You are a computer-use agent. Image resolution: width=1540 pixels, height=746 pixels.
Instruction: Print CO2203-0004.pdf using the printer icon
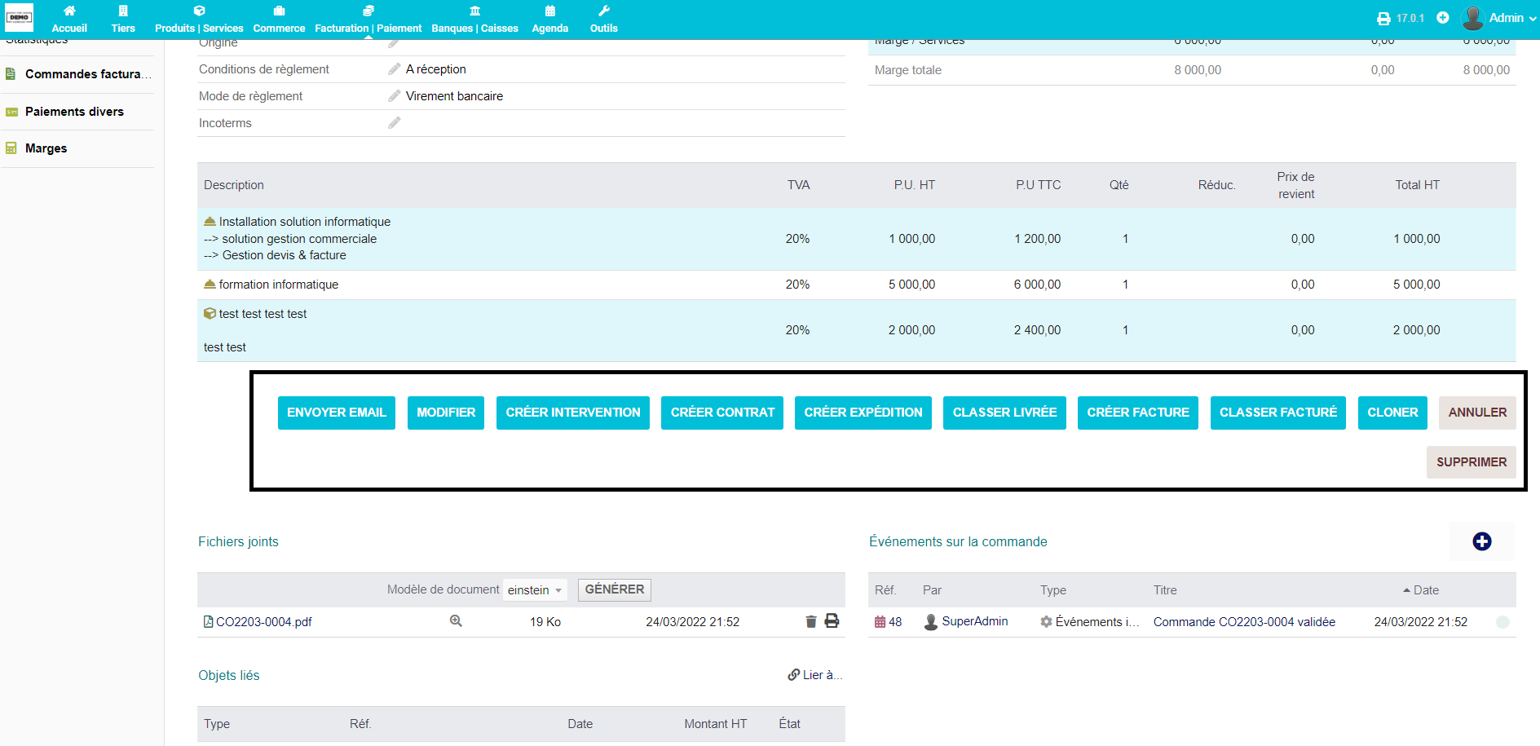(832, 621)
